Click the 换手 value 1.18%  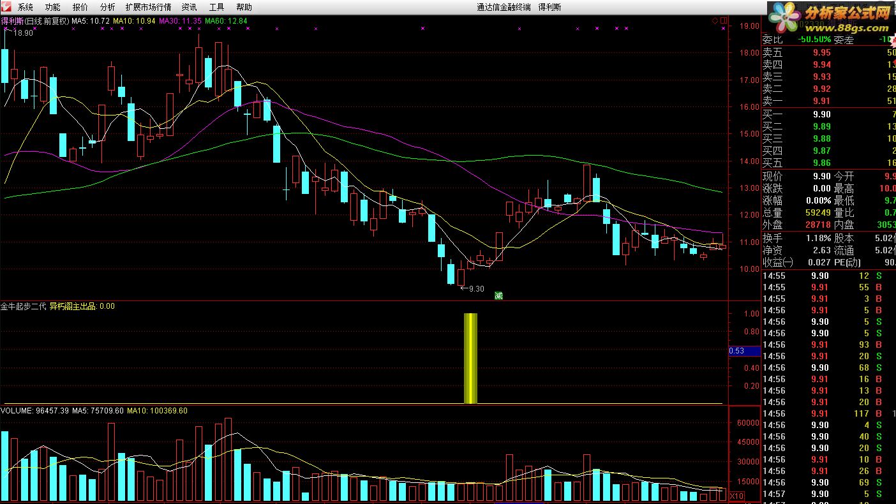[x=818, y=238]
